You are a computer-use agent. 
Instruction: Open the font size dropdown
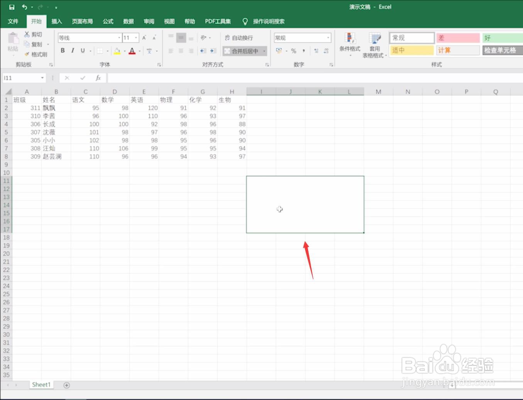[x=136, y=38]
